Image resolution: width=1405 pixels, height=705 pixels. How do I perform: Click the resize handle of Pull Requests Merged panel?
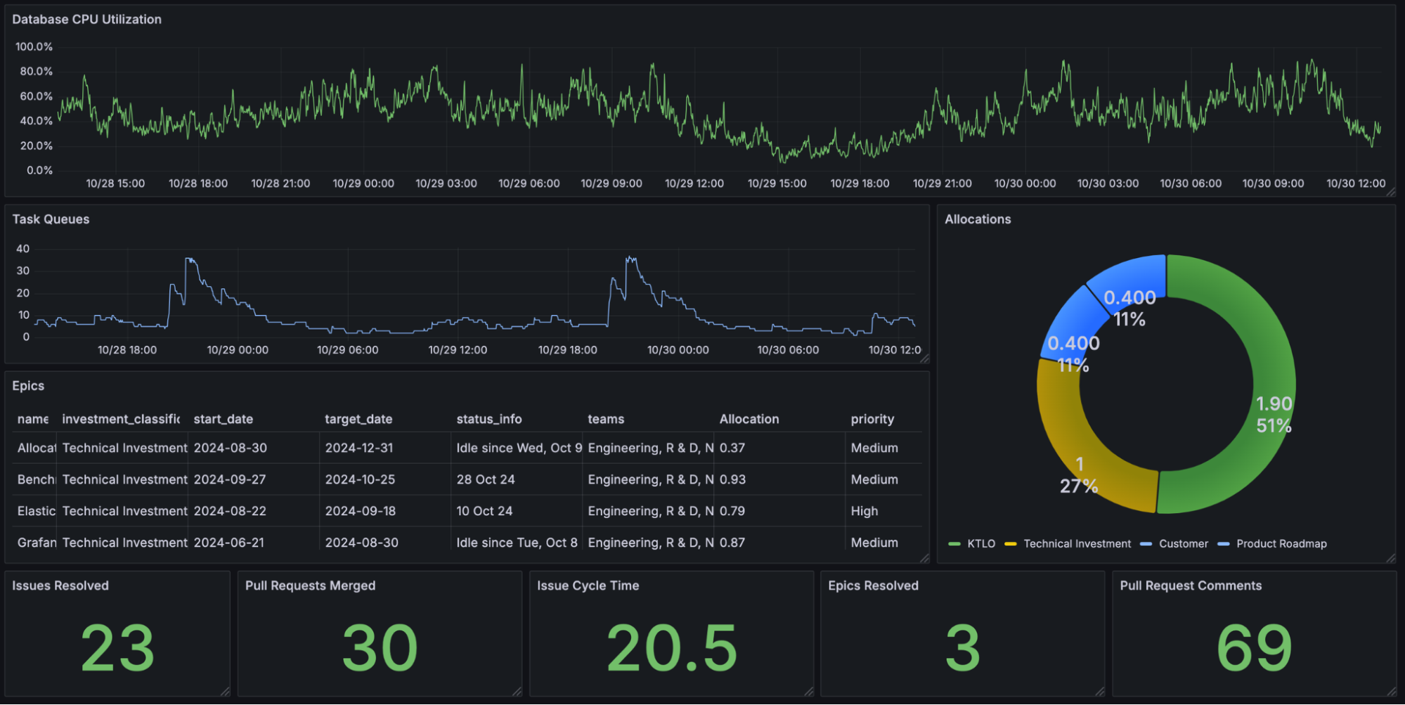[x=517, y=692]
